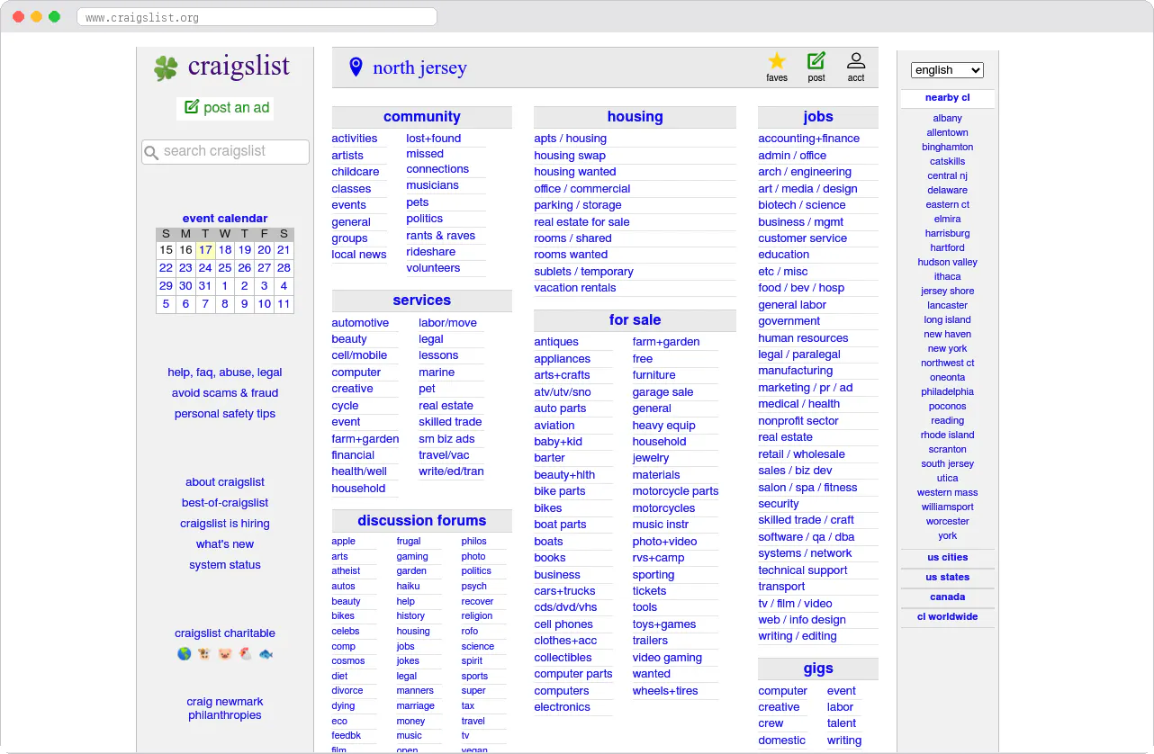Open the best-of-craigslist link
Screen dimensions: 1154x754
pyautogui.click(x=224, y=502)
